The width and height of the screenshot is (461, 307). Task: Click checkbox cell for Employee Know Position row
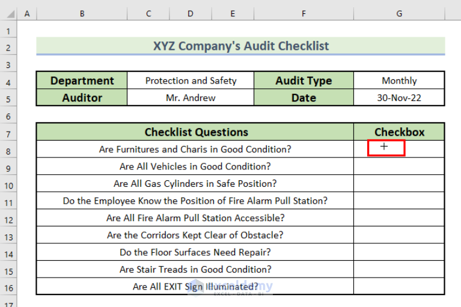pyautogui.click(x=399, y=201)
